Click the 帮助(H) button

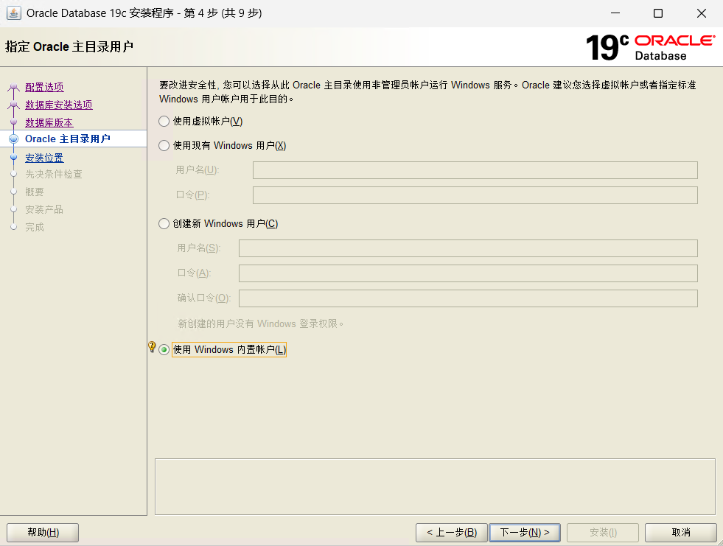(x=42, y=532)
